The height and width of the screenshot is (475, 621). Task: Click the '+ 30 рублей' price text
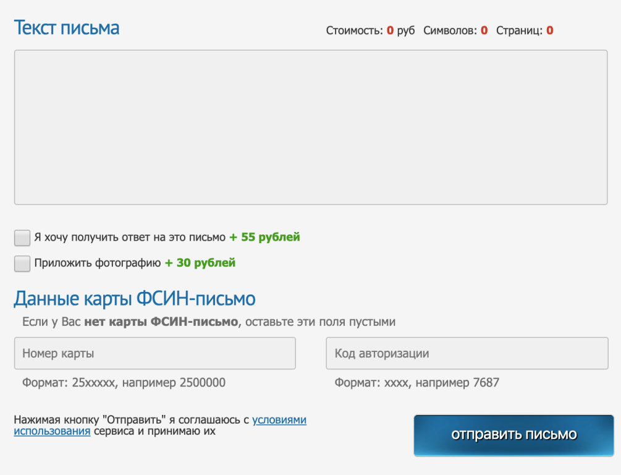click(x=200, y=263)
